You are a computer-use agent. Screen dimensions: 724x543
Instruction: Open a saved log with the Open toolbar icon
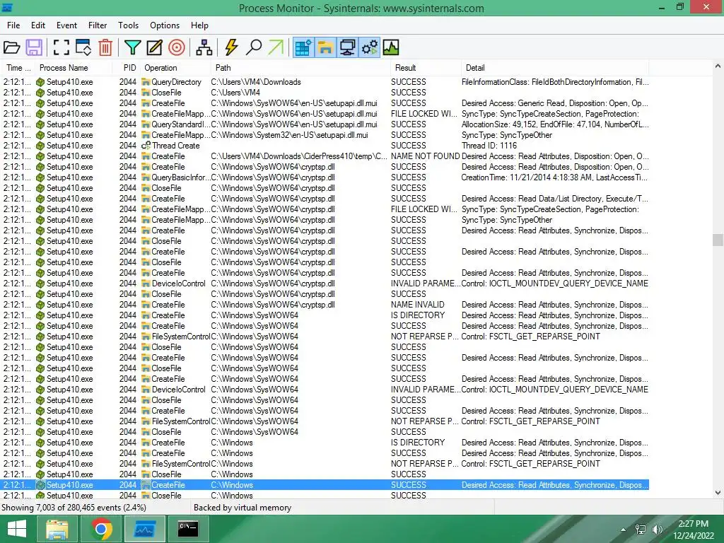11,47
